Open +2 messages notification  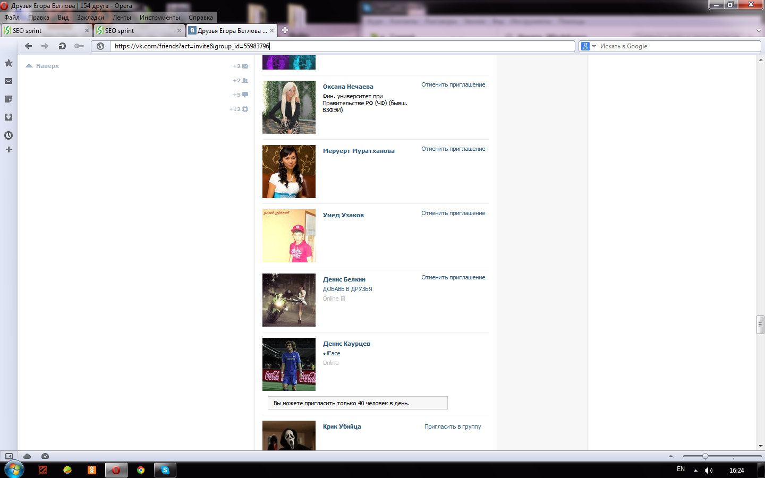pos(241,66)
